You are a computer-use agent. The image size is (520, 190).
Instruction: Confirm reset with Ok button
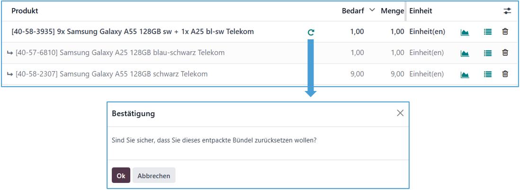121,175
